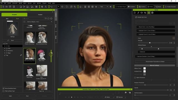The width and height of the screenshot is (178, 100).
Task: Select the Item tab in Content panel
Action: tap(7, 19)
